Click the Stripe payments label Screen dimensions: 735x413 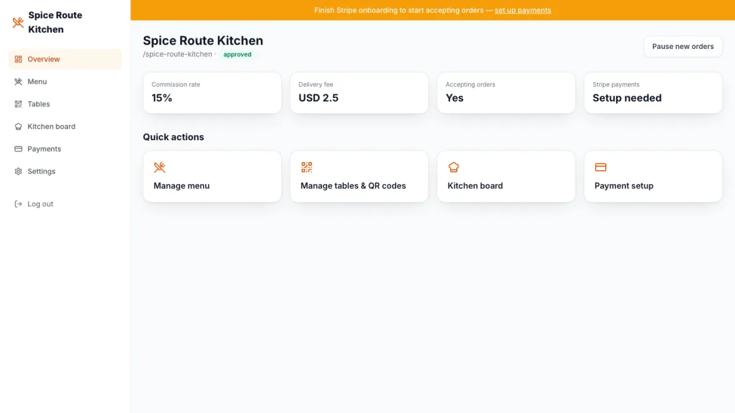tap(616, 84)
